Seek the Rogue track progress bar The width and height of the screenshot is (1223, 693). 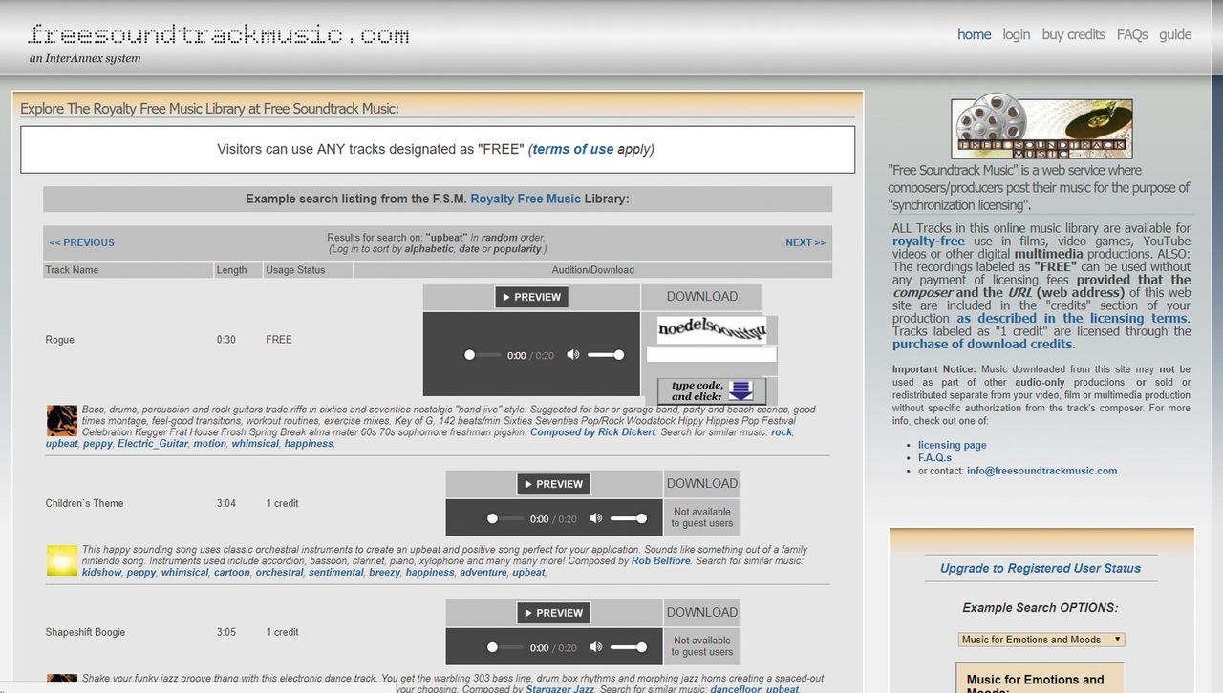tap(483, 355)
